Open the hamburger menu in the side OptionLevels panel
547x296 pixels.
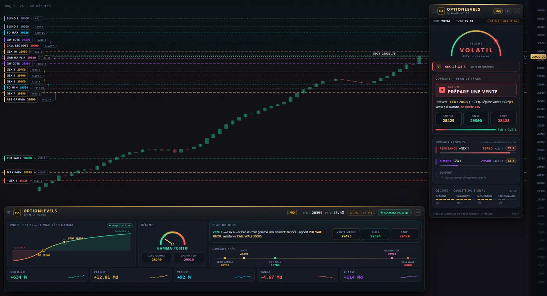433,11
